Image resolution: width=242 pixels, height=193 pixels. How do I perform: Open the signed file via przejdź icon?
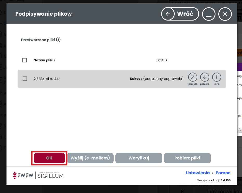(193, 77)
